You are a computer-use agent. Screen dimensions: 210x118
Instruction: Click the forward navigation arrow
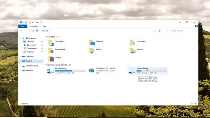(x=26, y=31)
